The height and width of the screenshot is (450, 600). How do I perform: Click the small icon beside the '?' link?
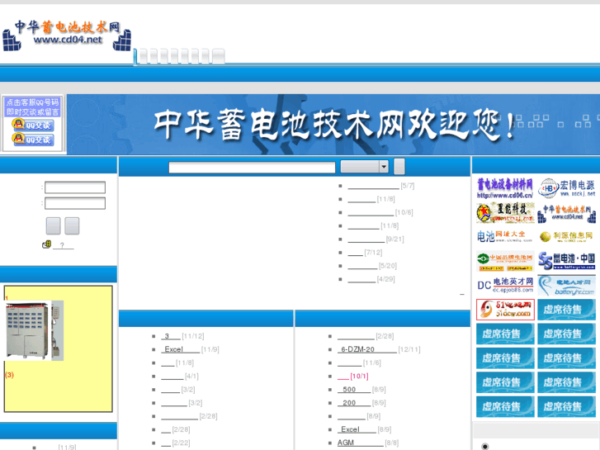(x=46, y=244)
